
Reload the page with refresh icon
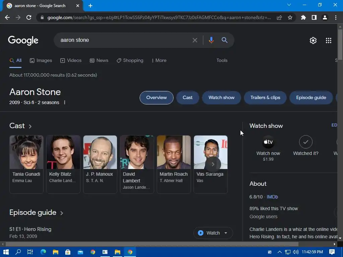point(29,17)
